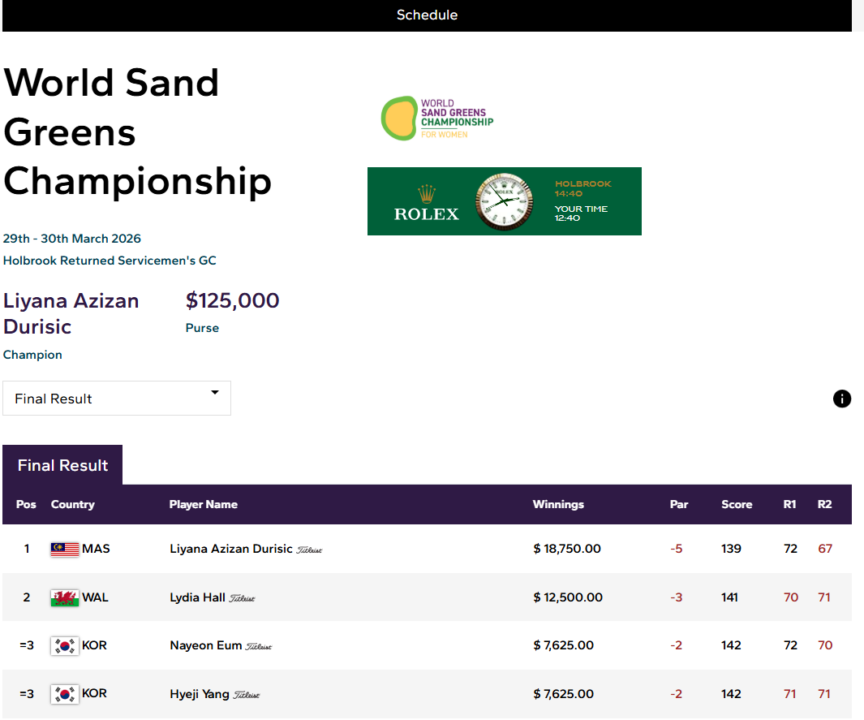The width and height of the screenshot is (864, 720).
Task: Click the Korea flag in Nayeon Eum's row
Action: coord(64,646)
